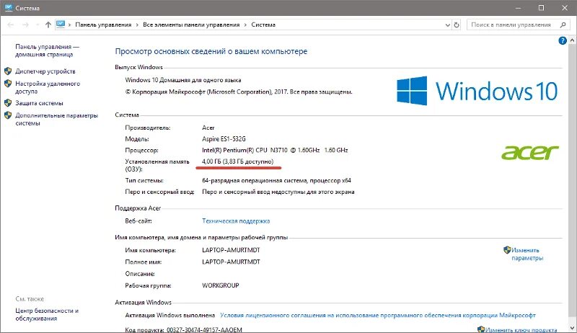The width and height of the screenshot is (577, 333).
Task: Expand chevron before Панель управления breadcrumb
Action: 69,25
